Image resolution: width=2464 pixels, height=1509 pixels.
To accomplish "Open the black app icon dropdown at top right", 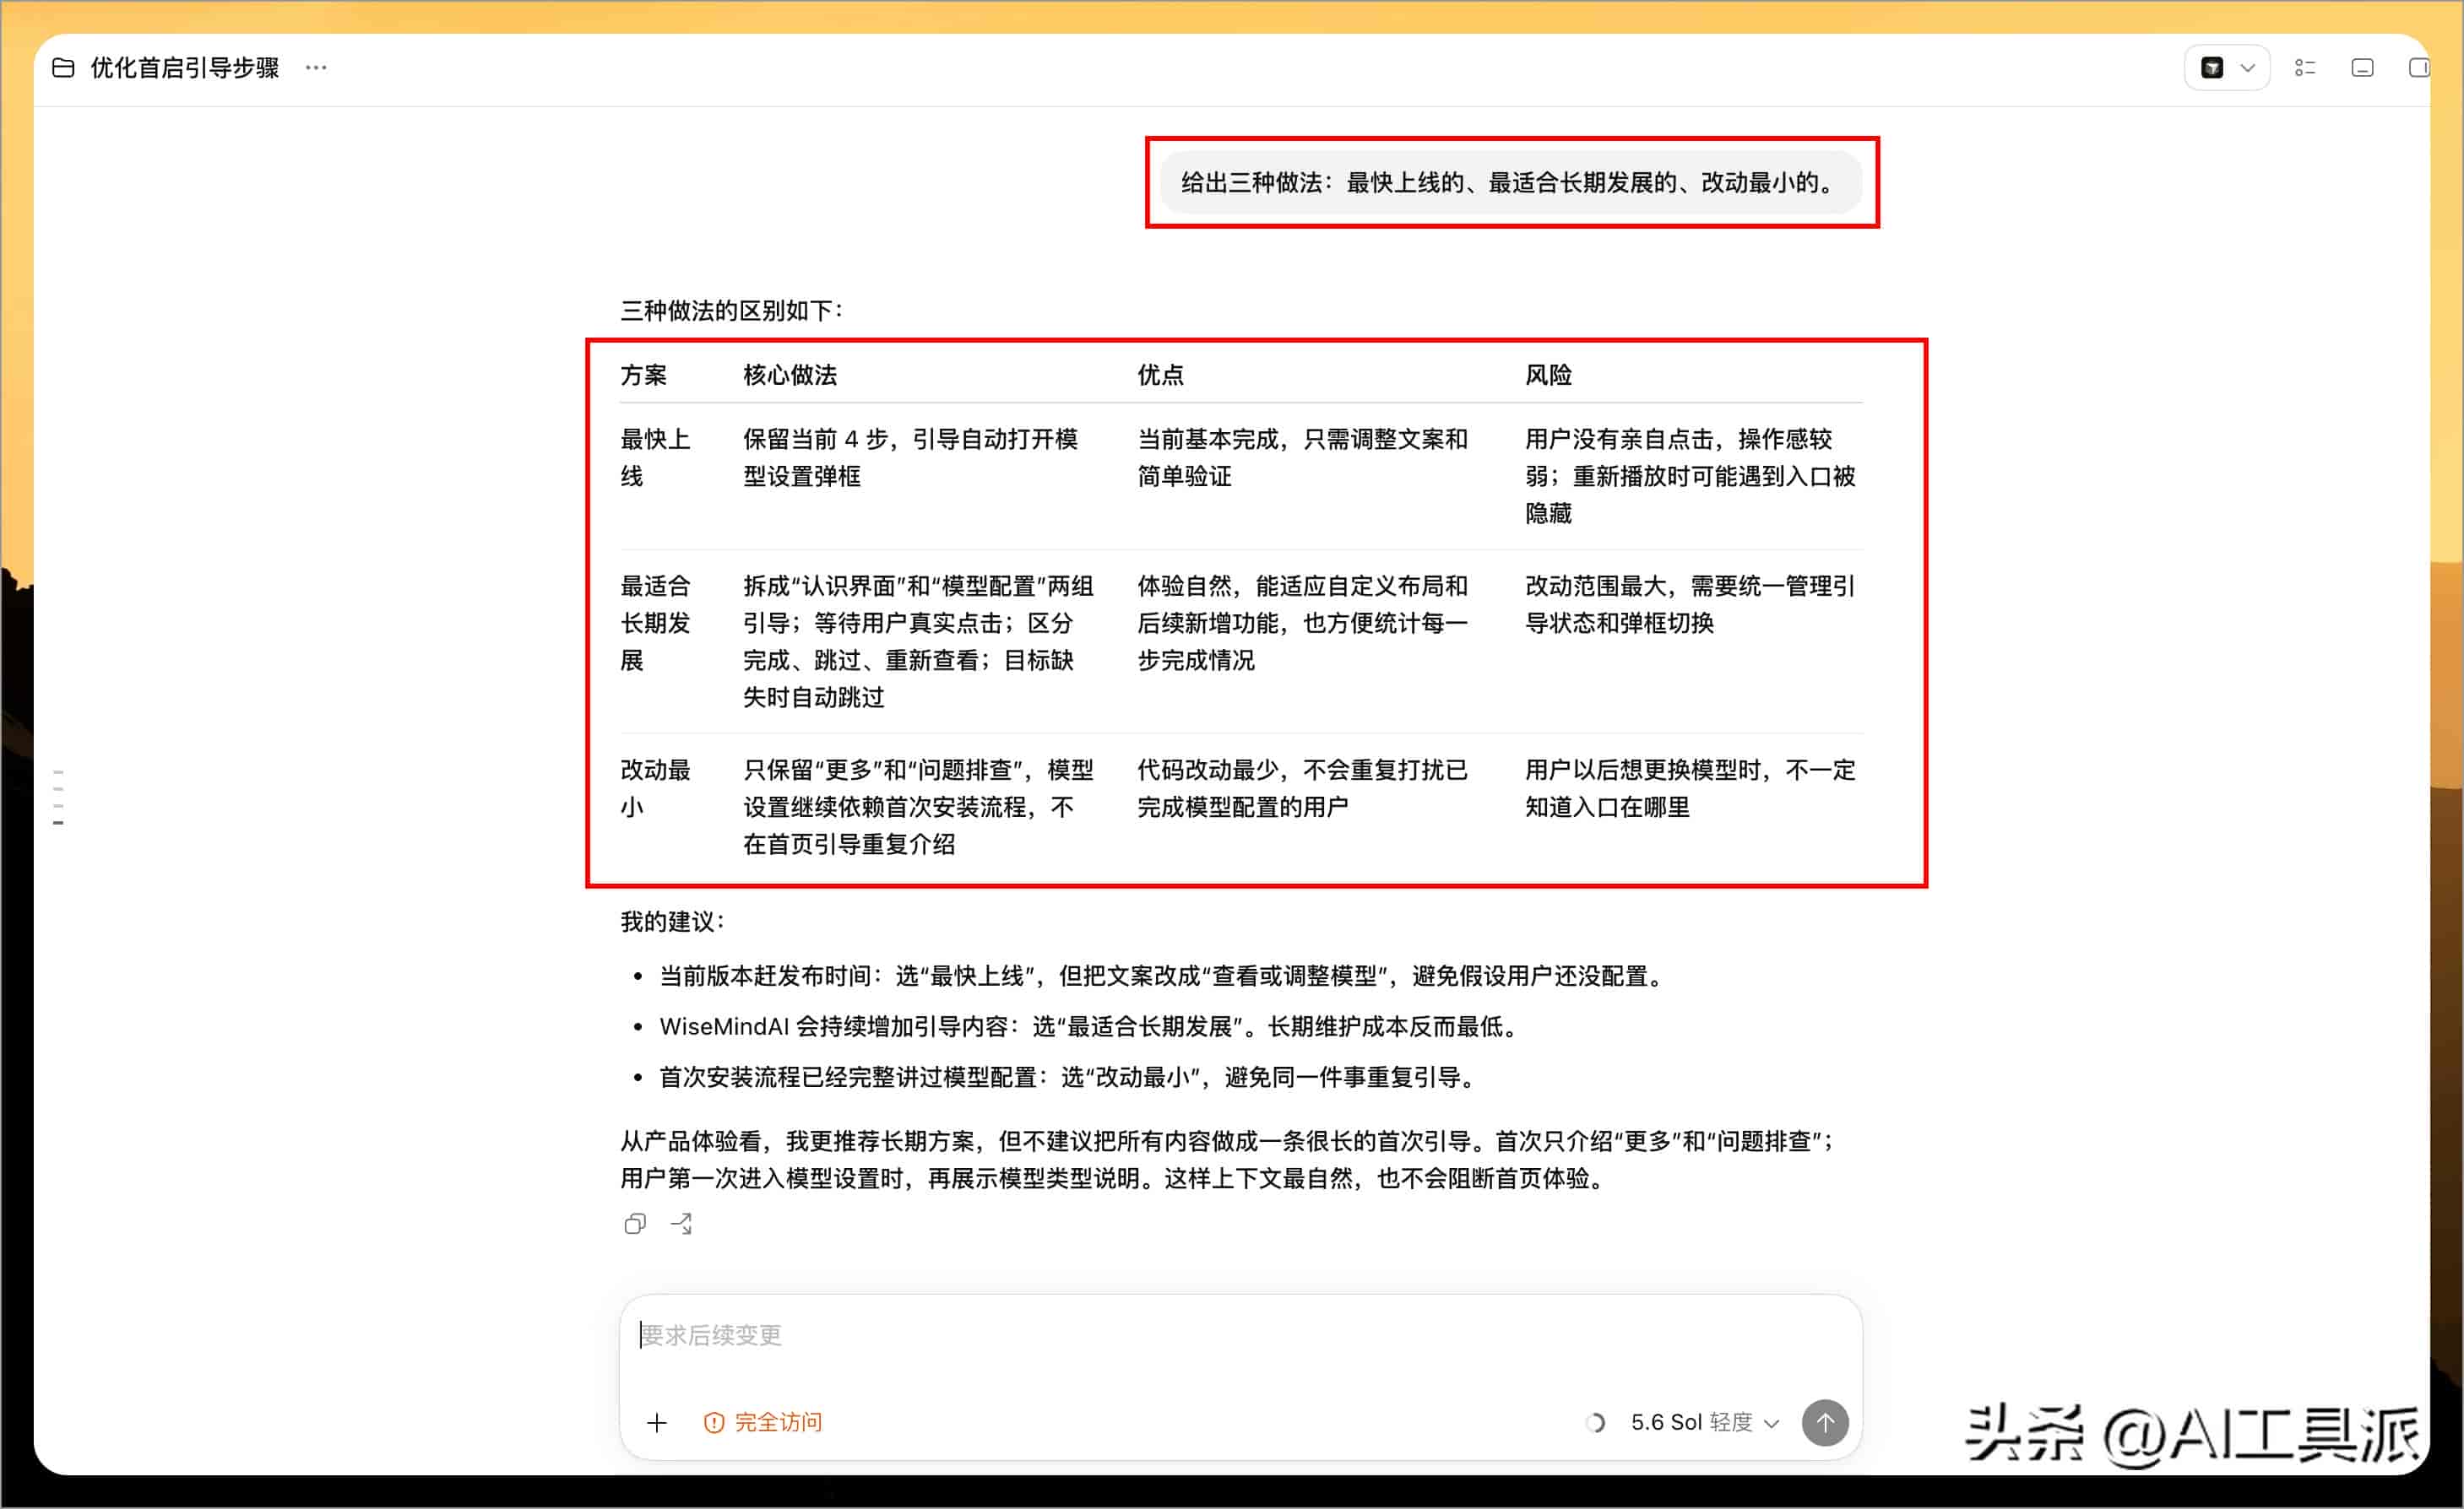I will (x=2226, y=68).
